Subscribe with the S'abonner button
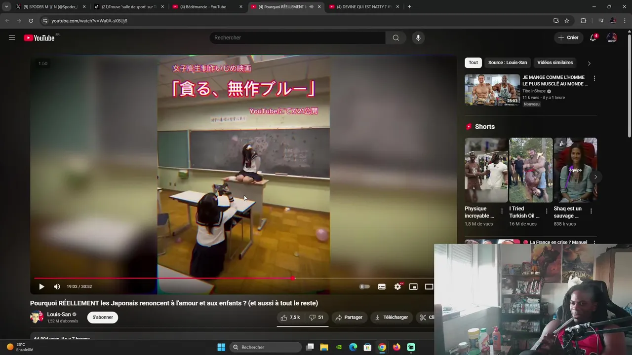The width and height of the screenshot is (632, 355). [x=103, y=318]
